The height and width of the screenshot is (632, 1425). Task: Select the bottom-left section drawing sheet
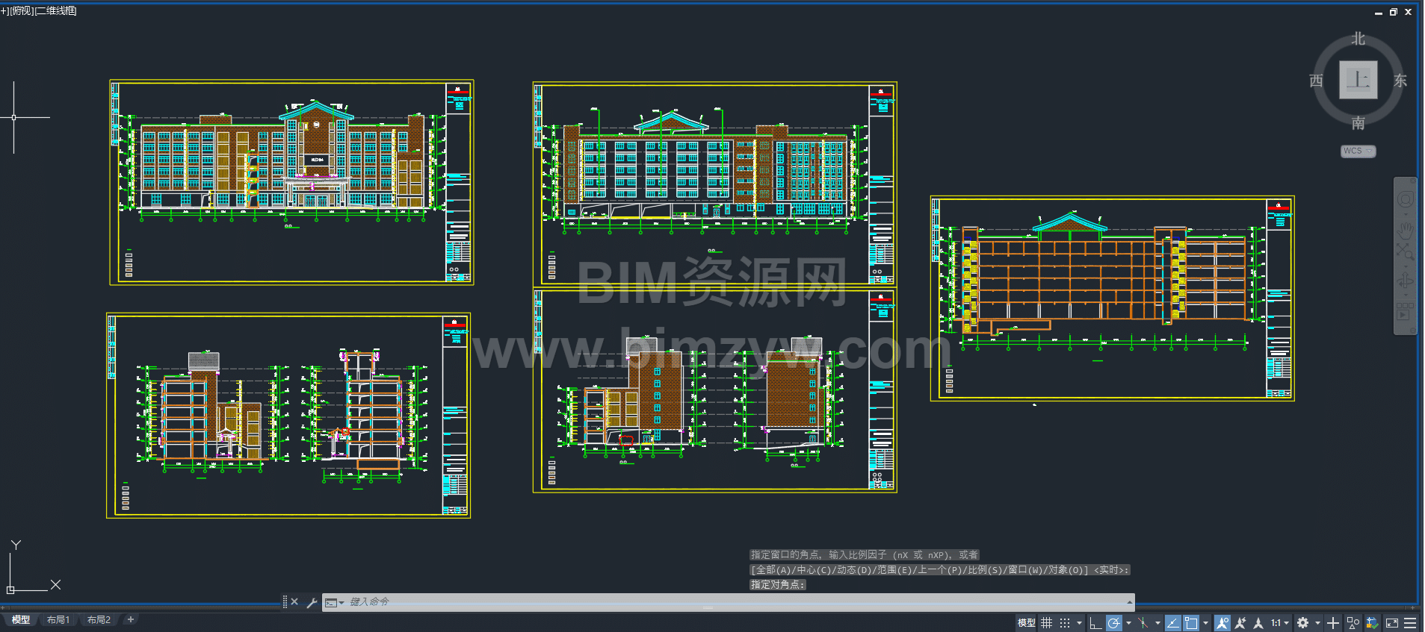pyautogui.click(x=288, y=416)
